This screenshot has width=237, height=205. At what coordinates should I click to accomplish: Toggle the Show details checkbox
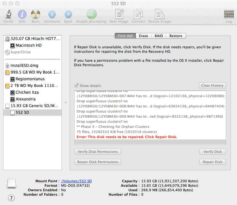pos(76,86)
